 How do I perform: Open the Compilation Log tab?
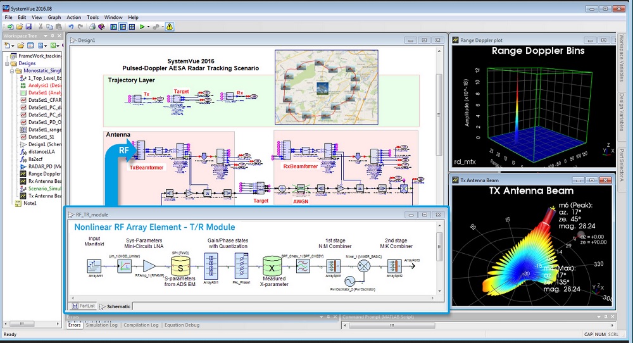click(141, 325)
